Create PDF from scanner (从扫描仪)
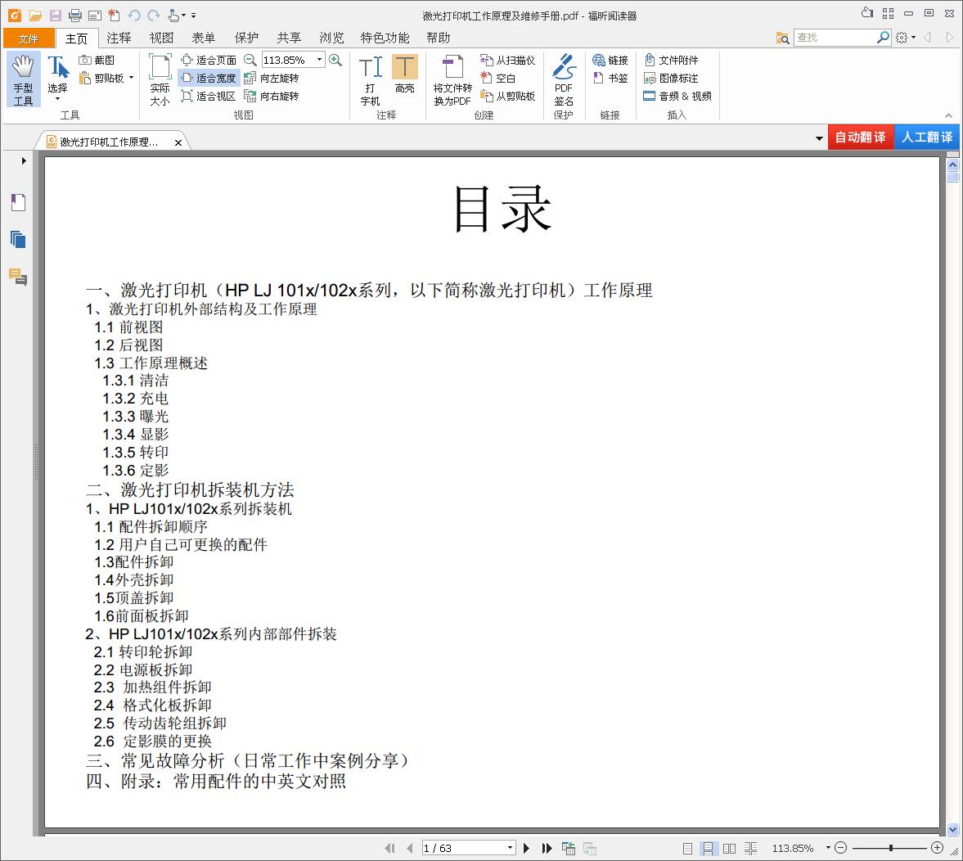 pyautogui.click(x=508, y=61)
